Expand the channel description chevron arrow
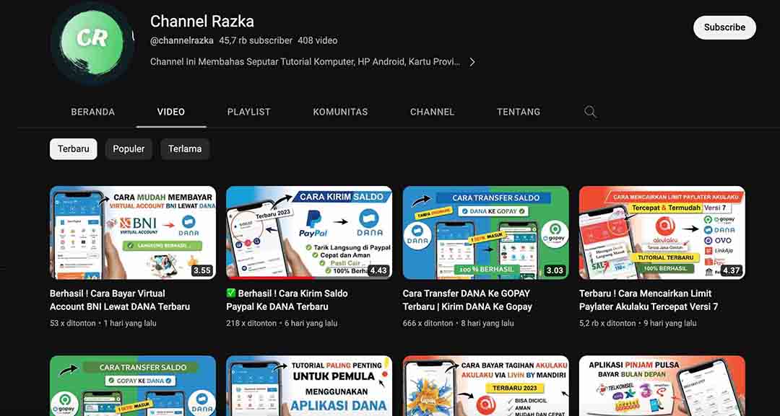 click(472, 62)
